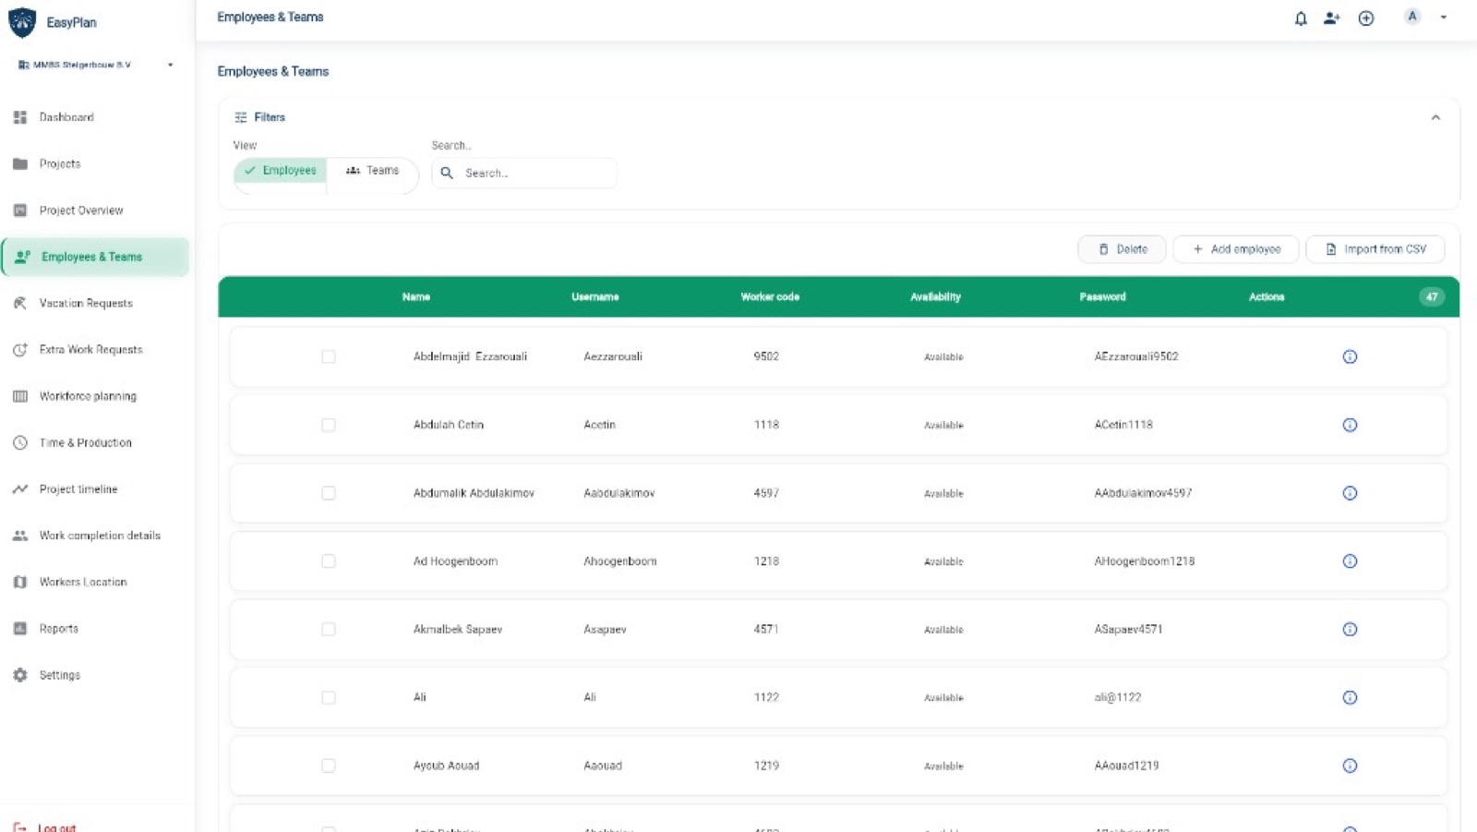This screenshot has width=1477, height=832.
Task: Tick checkbox for Abdumalik Abdulakimov
Action: tap(329, 493)
